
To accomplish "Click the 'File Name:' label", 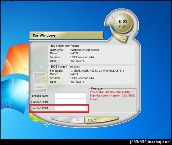I will 56,71.
